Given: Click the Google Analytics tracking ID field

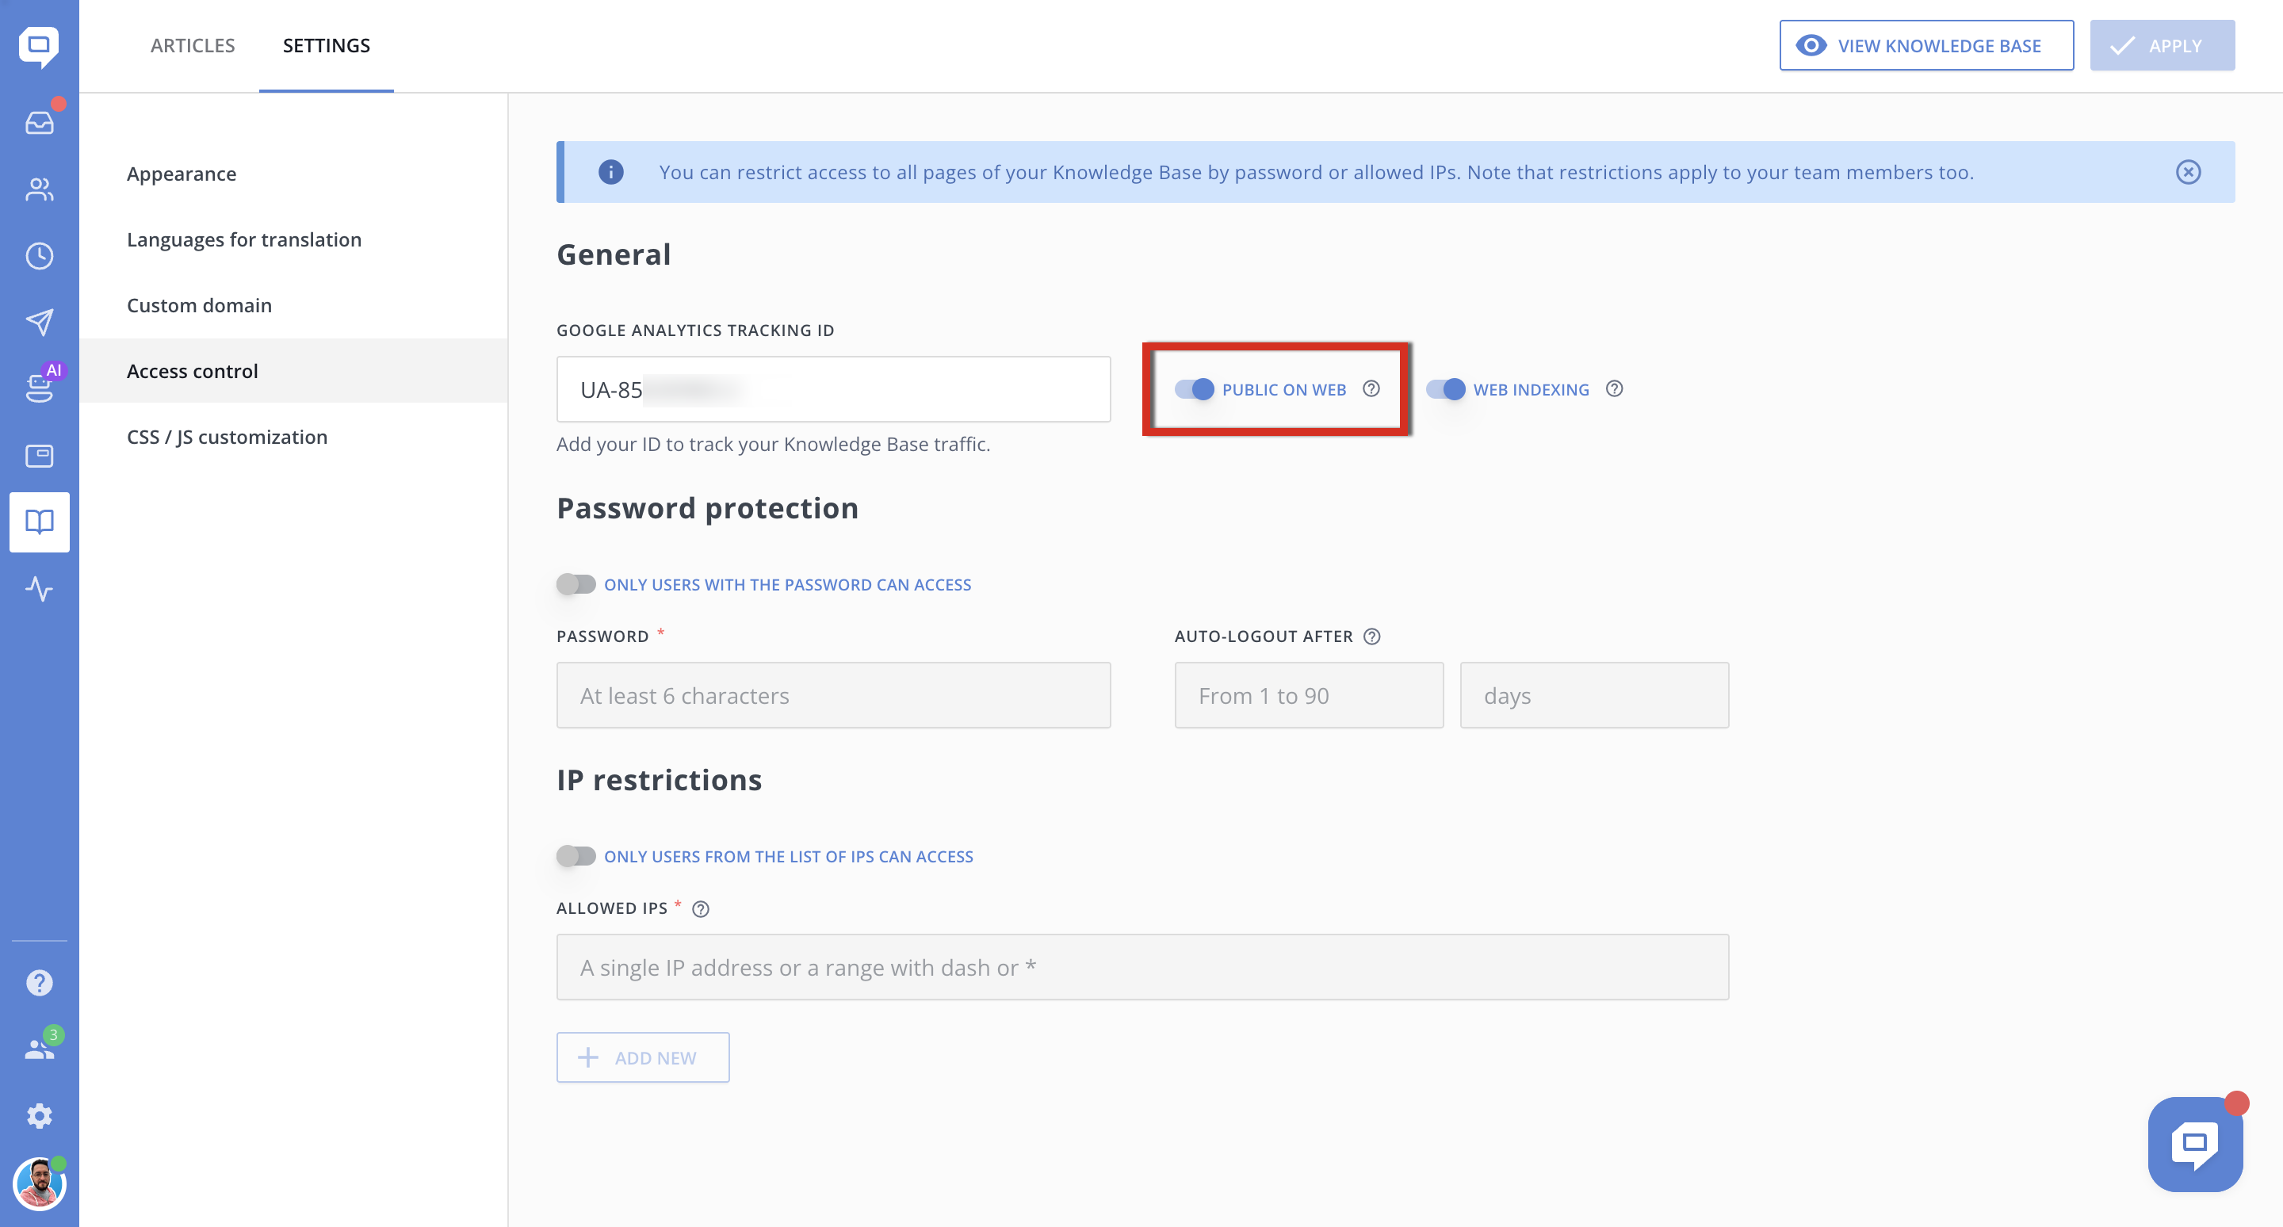Looking at the screenshot, I should (x=833, y=389).
